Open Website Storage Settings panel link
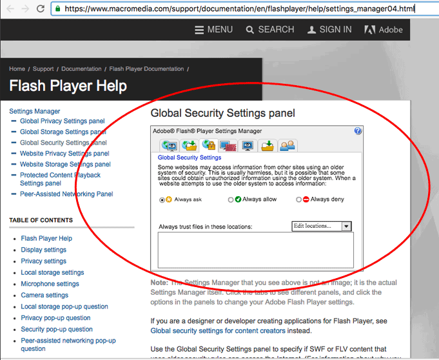 [x=65, y=164]
